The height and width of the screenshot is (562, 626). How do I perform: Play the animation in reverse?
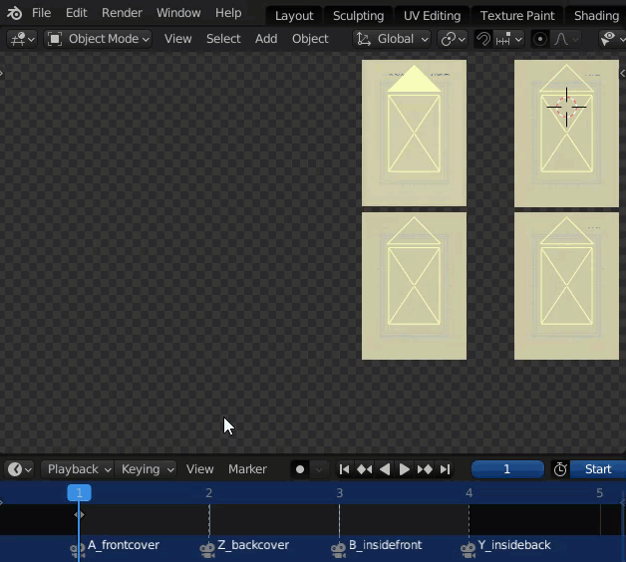pyautogui.click(x=385, y=469)
